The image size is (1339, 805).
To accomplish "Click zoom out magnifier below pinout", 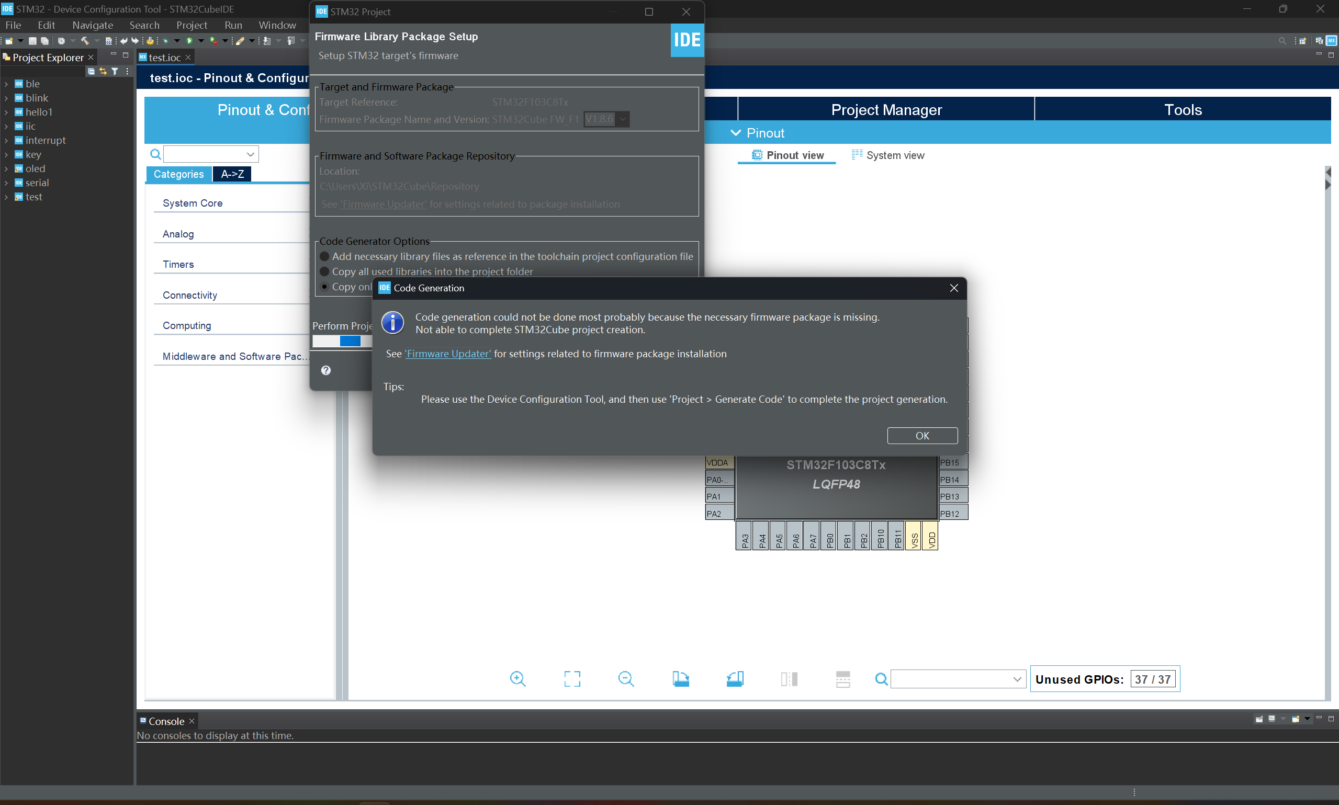I will (626, 678).
